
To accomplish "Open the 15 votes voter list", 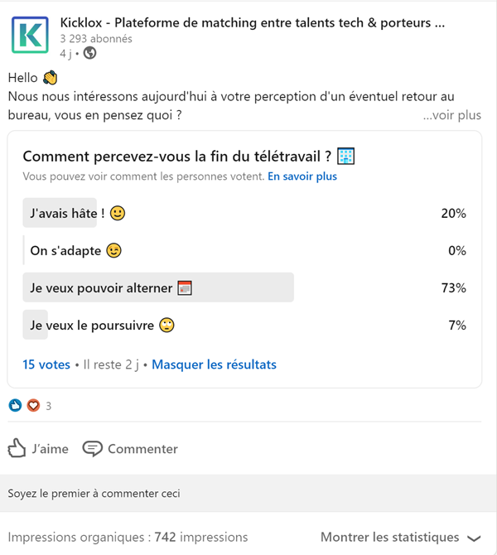I will [x=46, y=364].
